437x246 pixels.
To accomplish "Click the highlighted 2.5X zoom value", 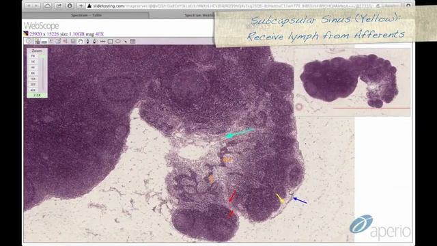I will coord(37,95).
